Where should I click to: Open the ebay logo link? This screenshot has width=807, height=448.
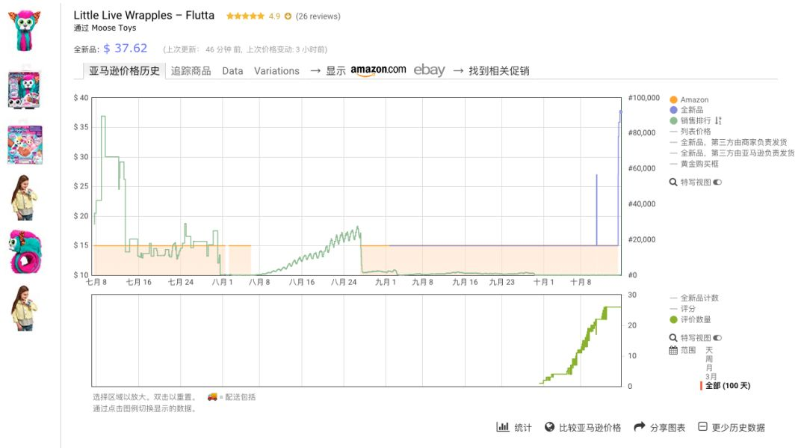pos(429,70)
